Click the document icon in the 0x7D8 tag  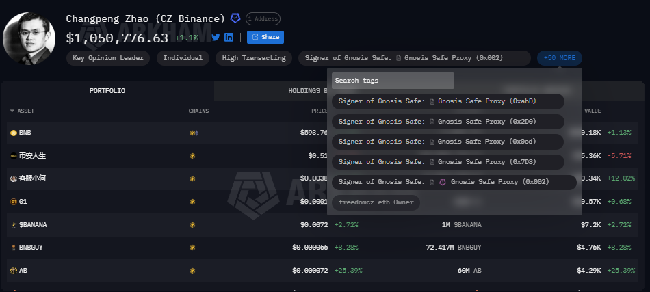pos(432,162)
